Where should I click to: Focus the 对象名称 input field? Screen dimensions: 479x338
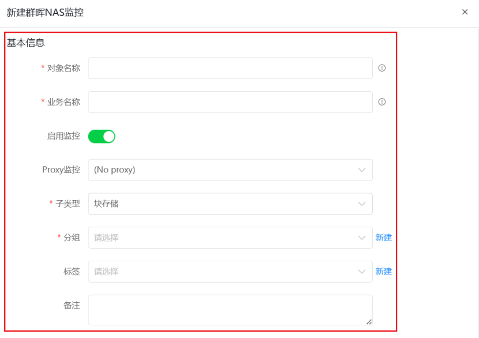(x=230, y=68)
